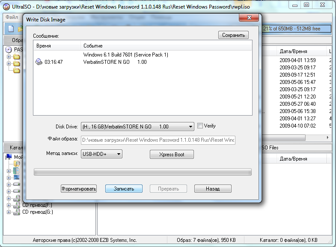The image size is (336, 247).
Task: Click the Записать button
Action: click(x=124, y=189)
